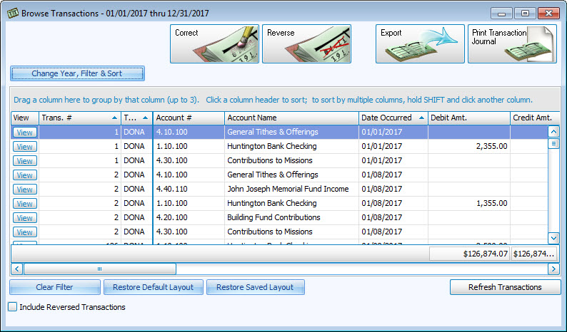
Task: Click the Reverse transaction icon button
Action: tap(306, 44)
